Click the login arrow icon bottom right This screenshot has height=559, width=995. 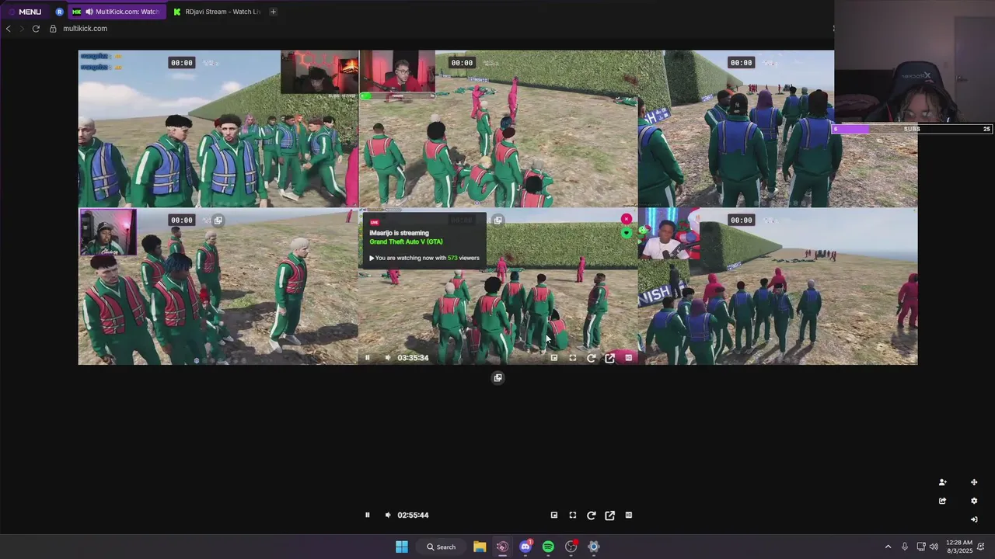[974, 519]
